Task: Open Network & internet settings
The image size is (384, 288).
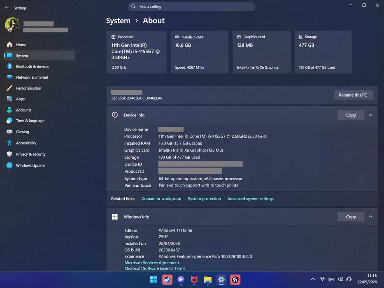Action: click(40, 77)
